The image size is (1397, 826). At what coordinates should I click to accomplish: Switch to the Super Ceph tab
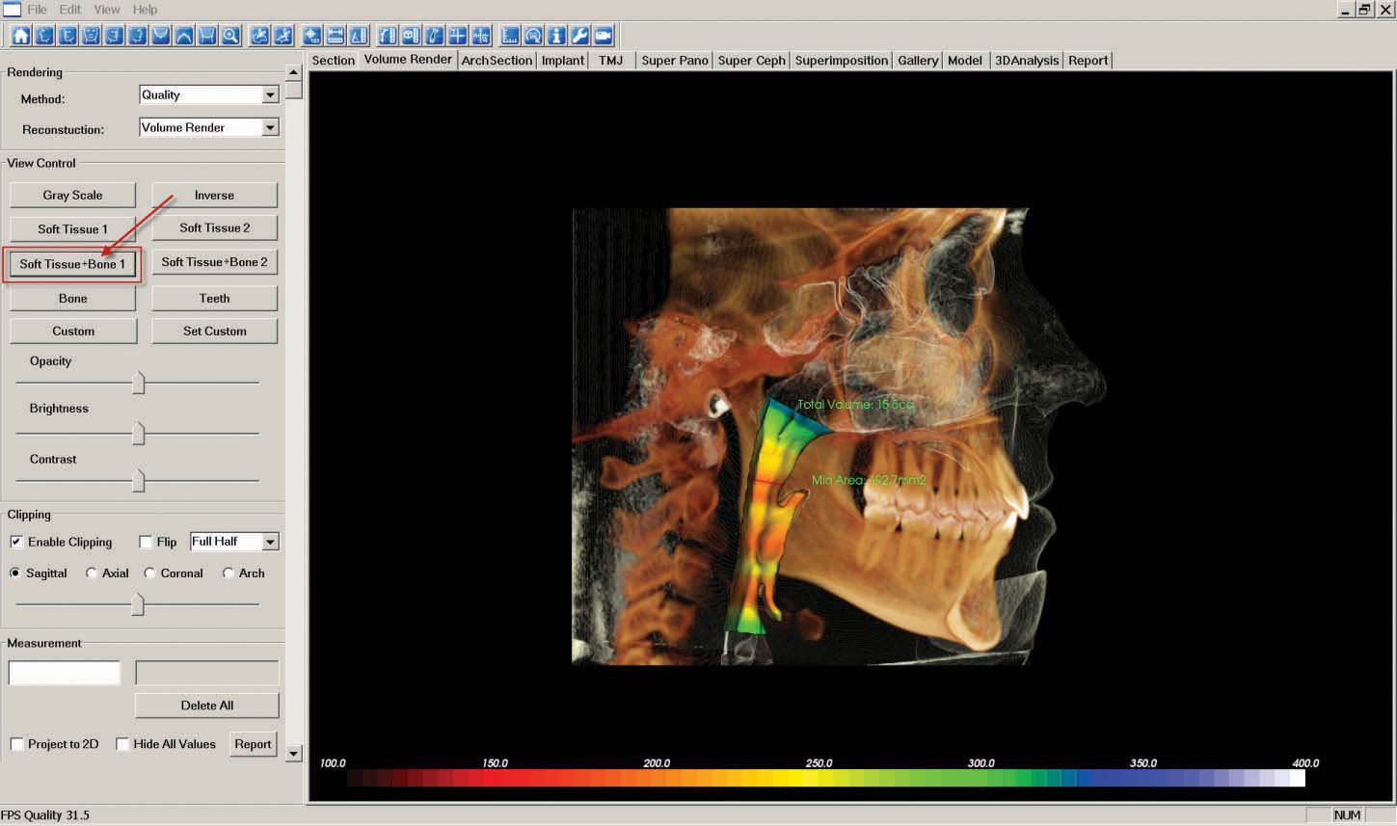(x=751, y=60)
